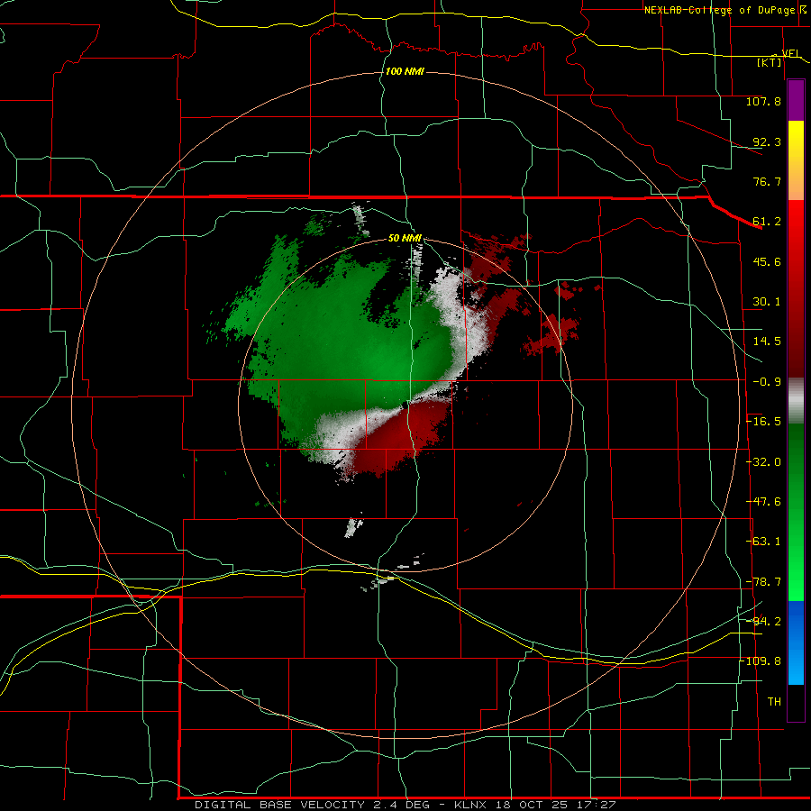The width and height of the screenshot is (811, 811).
Task: Select the 92.3 scale value
Action: (x=767, y=141)
